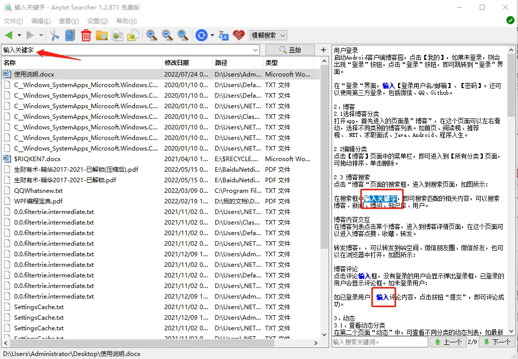Sort by the 路径 column header

237,63
